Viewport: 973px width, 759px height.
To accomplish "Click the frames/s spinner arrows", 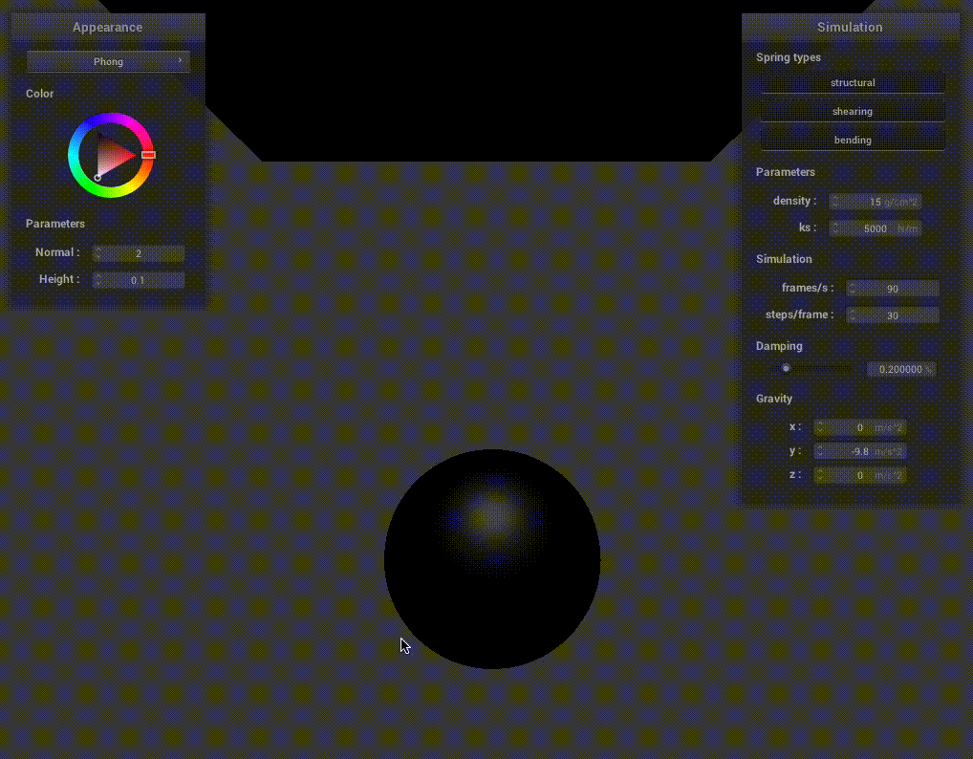I will (x=852, y=289).
